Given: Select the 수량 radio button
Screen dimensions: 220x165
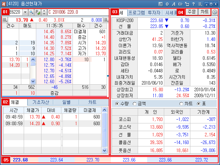Looking at the screenshot, I should point(117,104).
